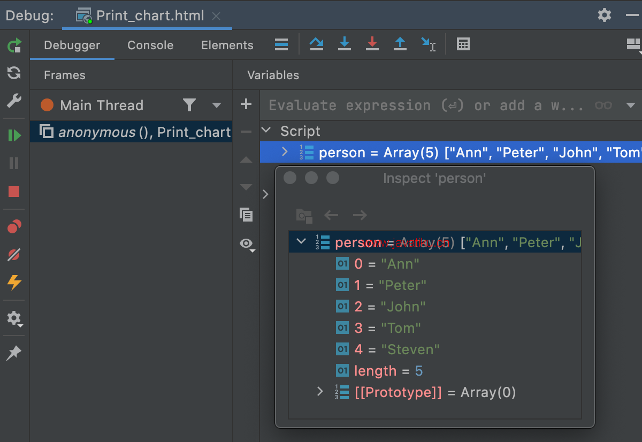
Task: Open the Debug window gear settings
Action: 605,15
